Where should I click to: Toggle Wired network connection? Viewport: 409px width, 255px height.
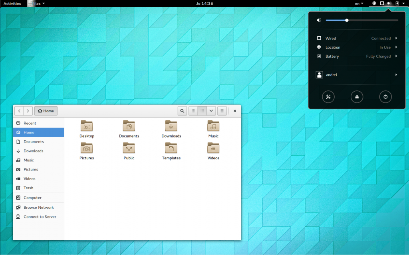[x=357, y=38]
